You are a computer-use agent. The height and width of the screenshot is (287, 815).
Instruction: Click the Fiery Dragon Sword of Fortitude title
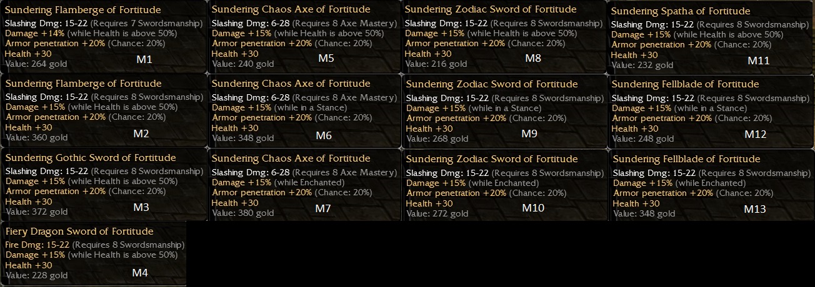(x=79, y=231)
